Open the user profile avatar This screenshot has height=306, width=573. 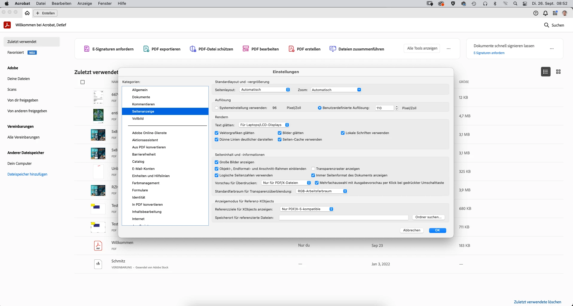[565, 13]
